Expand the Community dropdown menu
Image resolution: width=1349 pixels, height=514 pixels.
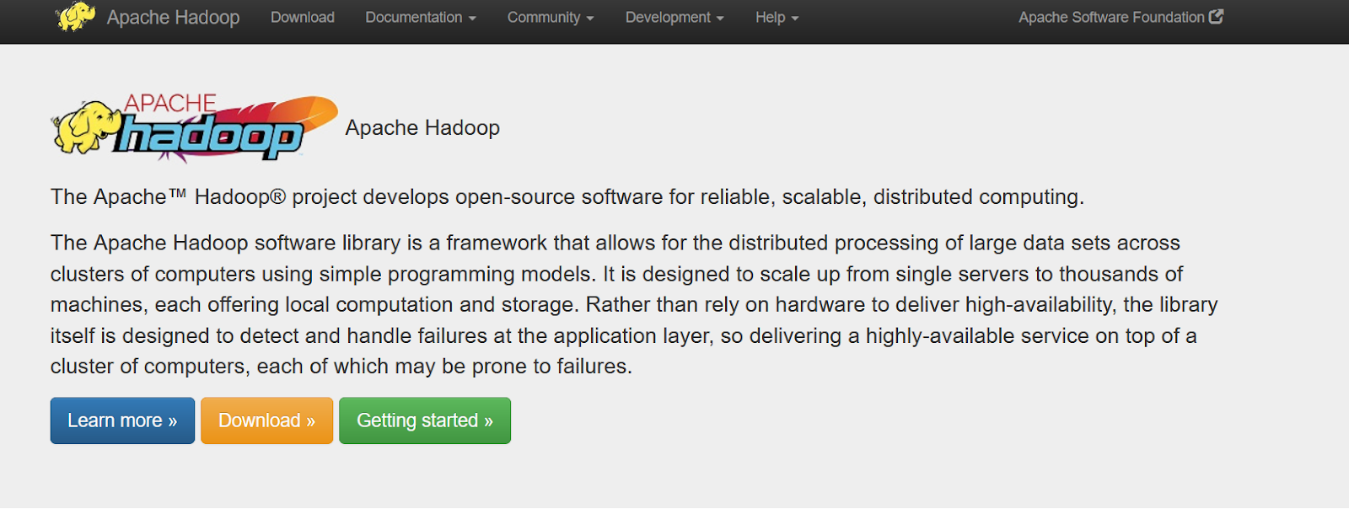click(x=551, y=17)
